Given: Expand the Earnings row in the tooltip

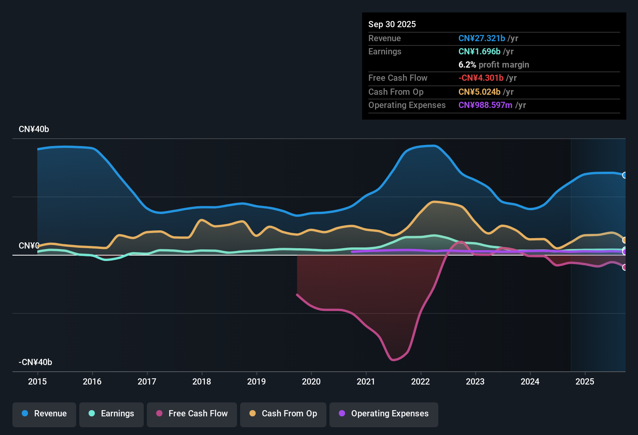Looking at the screenshot, I should tap(385, 51).
